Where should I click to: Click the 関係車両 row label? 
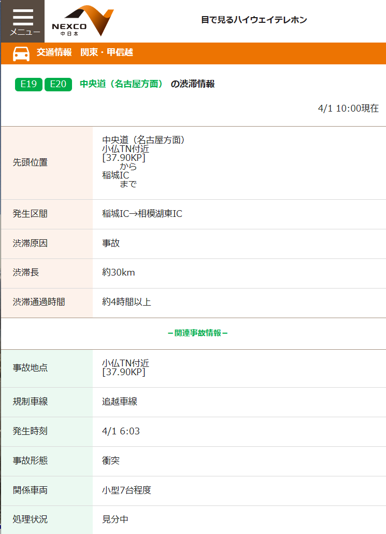pos(30,490)
